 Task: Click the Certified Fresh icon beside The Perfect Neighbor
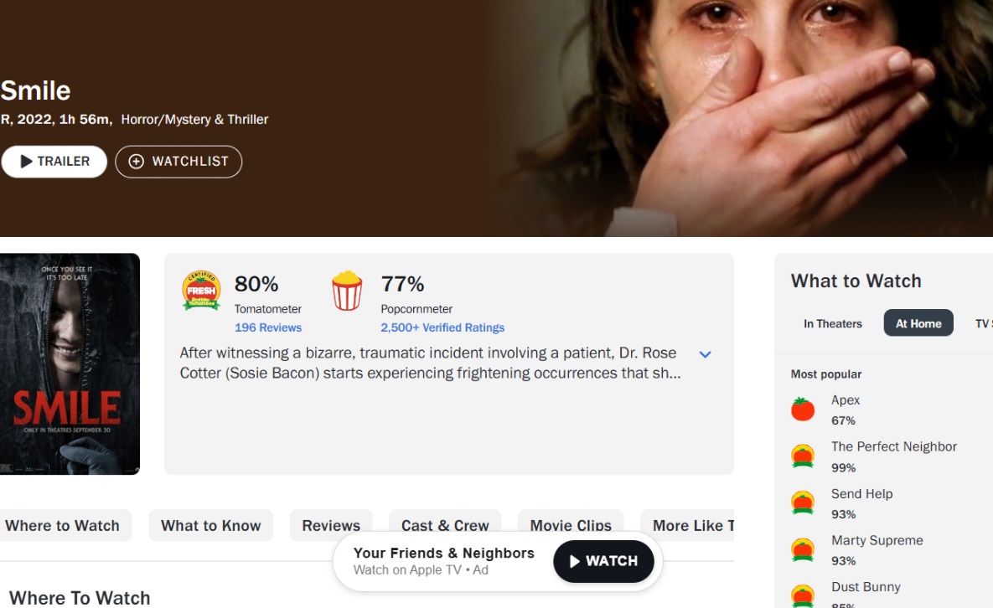(x=803, y=456)
